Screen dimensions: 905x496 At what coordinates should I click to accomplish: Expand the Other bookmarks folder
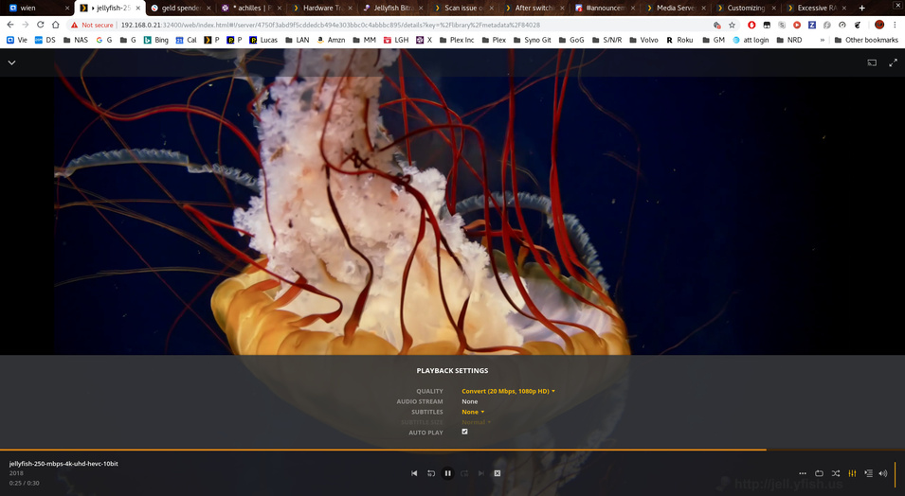coord(866,40)
